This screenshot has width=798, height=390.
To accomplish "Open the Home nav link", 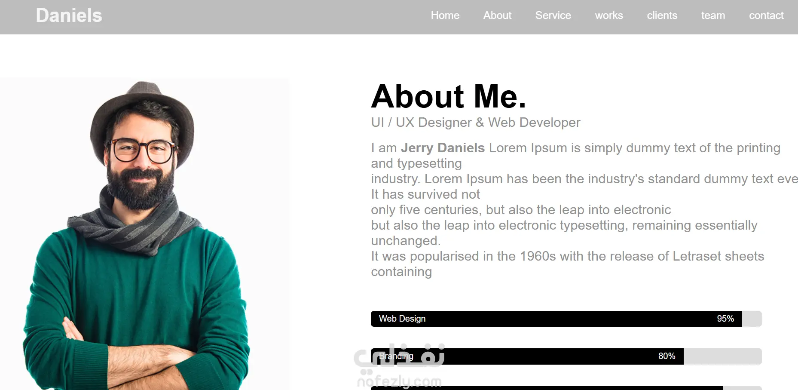I will [445, 15].
